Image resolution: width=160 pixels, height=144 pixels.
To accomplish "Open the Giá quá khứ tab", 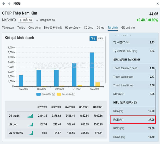I will [128, 28].
